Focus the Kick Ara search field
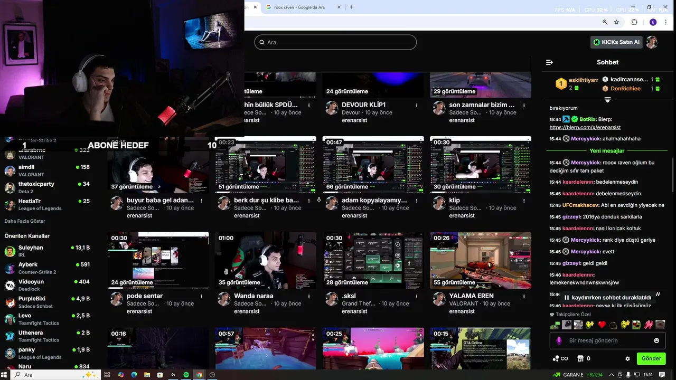Screen dimensions: 676x380 pyautogui.click(x=335, y=42)
